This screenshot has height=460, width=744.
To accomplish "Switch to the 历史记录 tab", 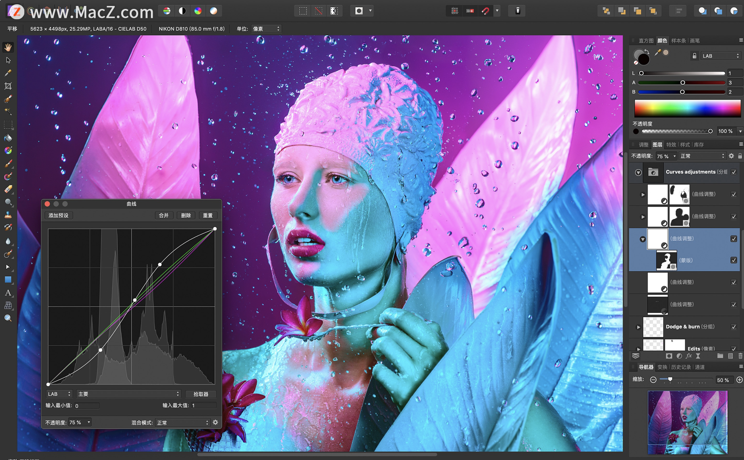I will point(681,367).
